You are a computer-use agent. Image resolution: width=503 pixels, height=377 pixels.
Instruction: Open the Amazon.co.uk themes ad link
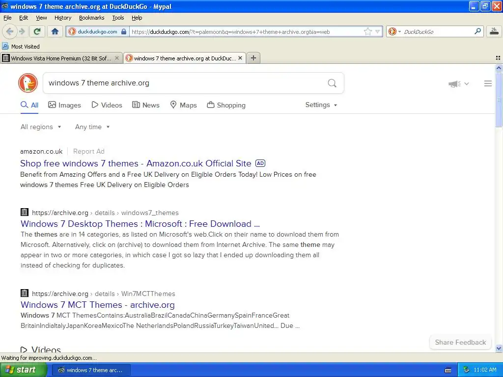coord(136,163)
